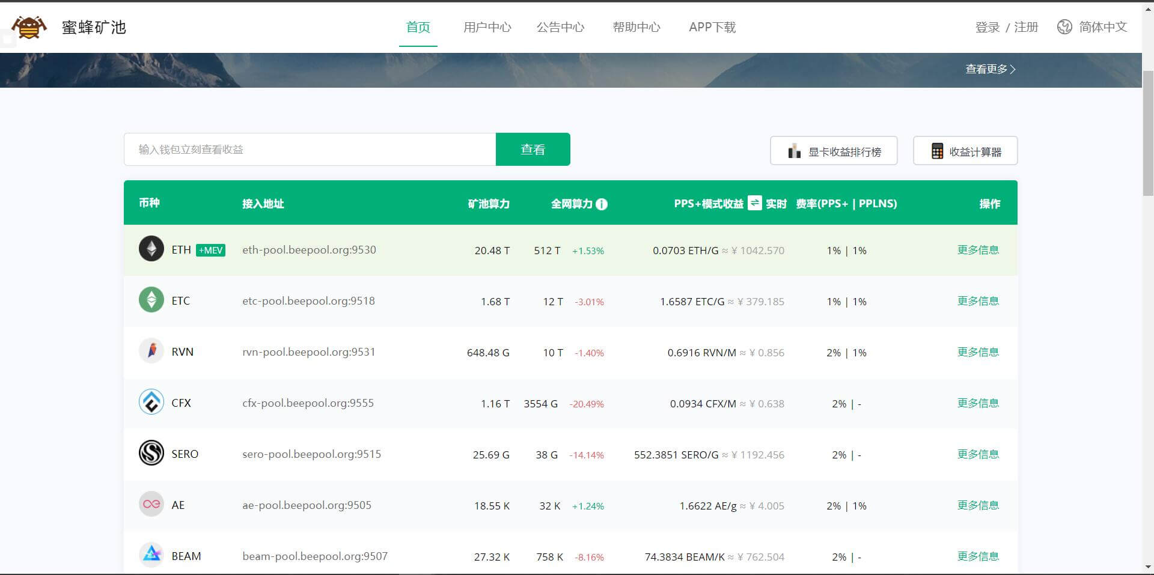Click BEAM earnings 74.3834 BEAM/K
Screen dimensions: 1154x575
tap(685, 557)
